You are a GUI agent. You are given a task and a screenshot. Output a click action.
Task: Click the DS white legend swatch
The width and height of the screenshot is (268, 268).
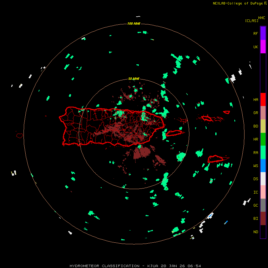263,179
